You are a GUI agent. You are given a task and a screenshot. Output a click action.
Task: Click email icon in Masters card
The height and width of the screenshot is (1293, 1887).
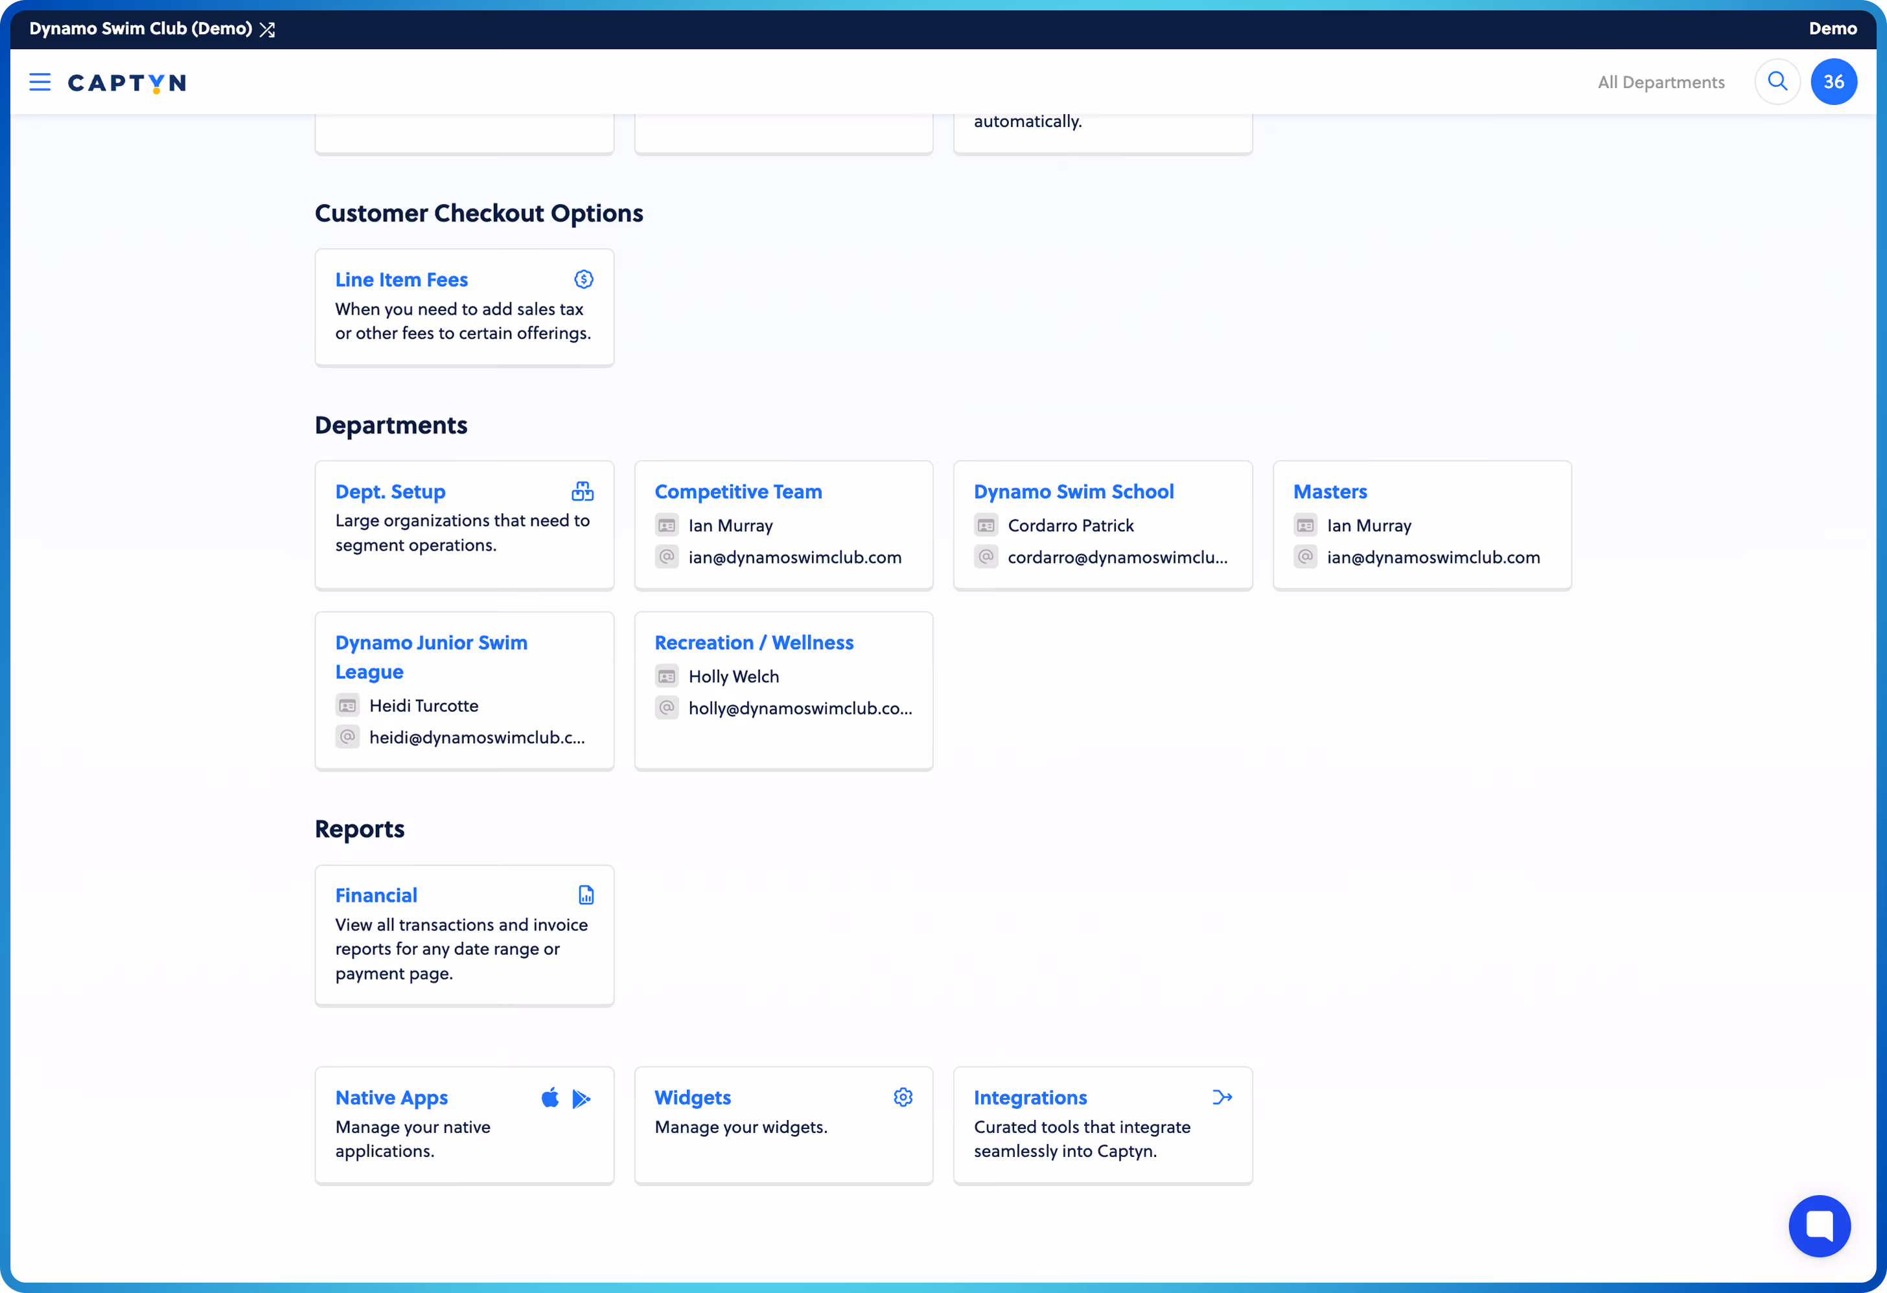click(x=1305, y=557)
